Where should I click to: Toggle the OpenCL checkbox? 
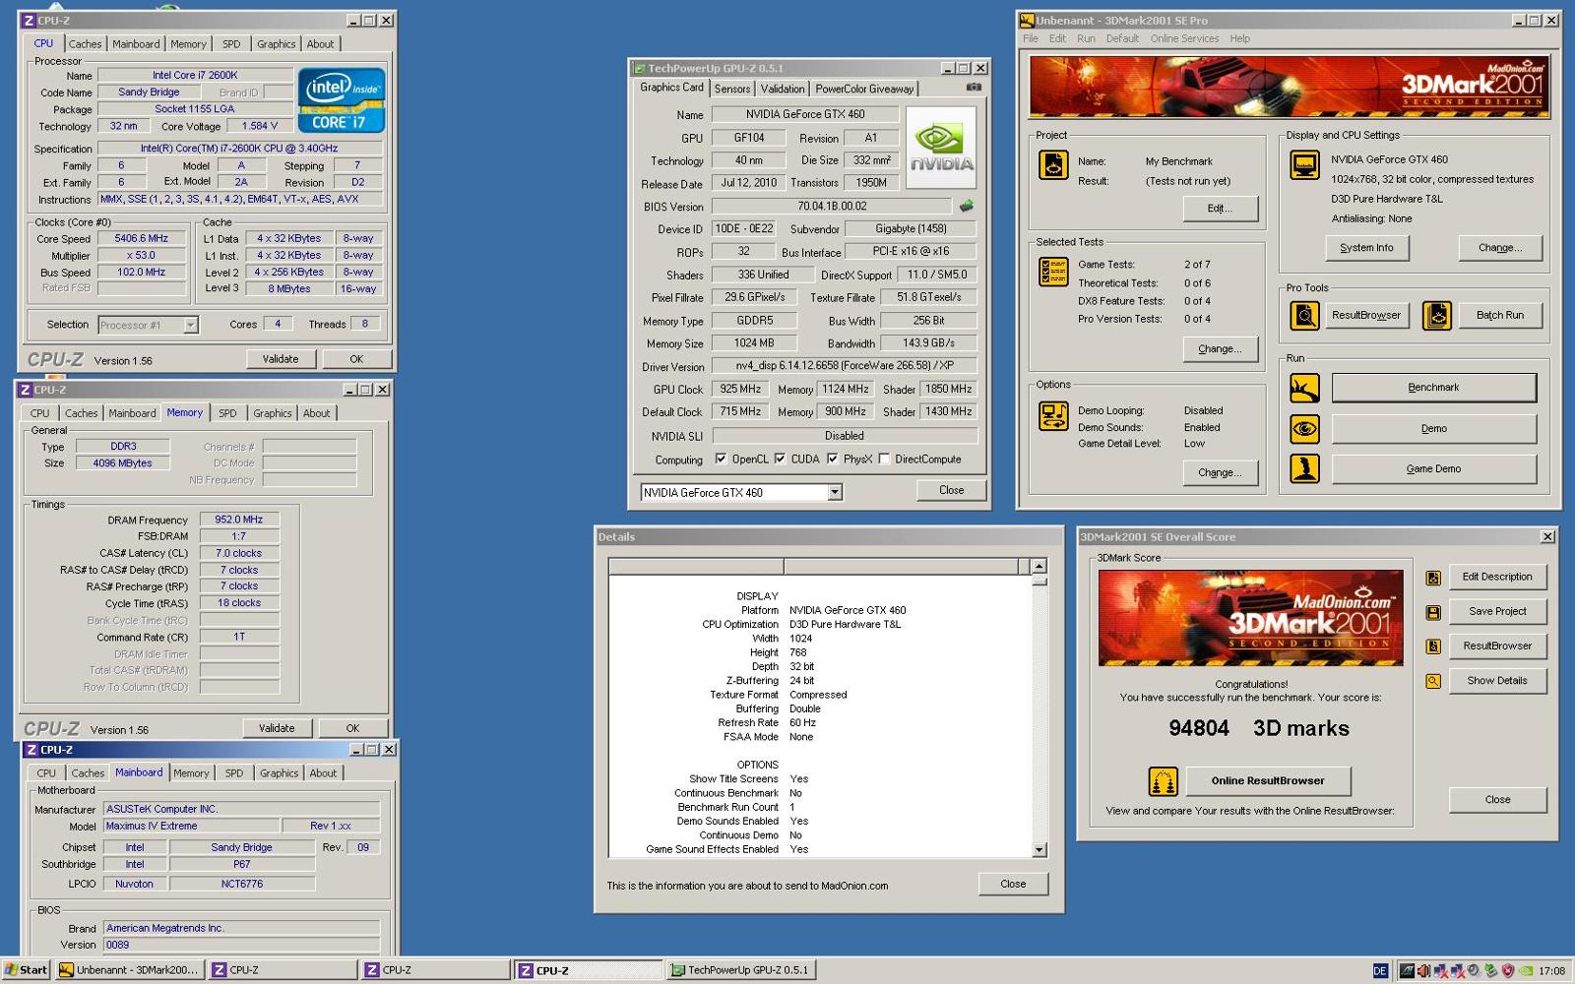(x=721, y=459)
